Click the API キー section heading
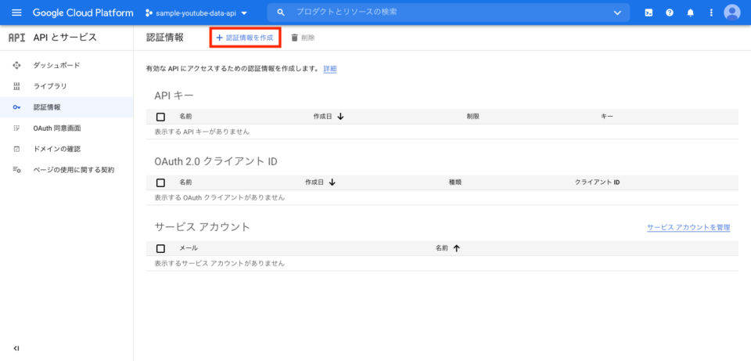Viewport: 751px width, 361px height. click(x=174, y=96)
